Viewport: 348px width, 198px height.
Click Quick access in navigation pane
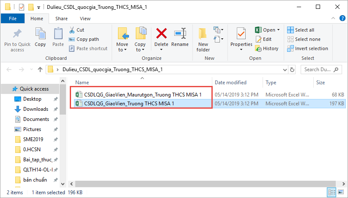pos(34,89)
